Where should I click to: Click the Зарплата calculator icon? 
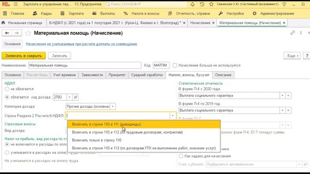coord(62,14)
